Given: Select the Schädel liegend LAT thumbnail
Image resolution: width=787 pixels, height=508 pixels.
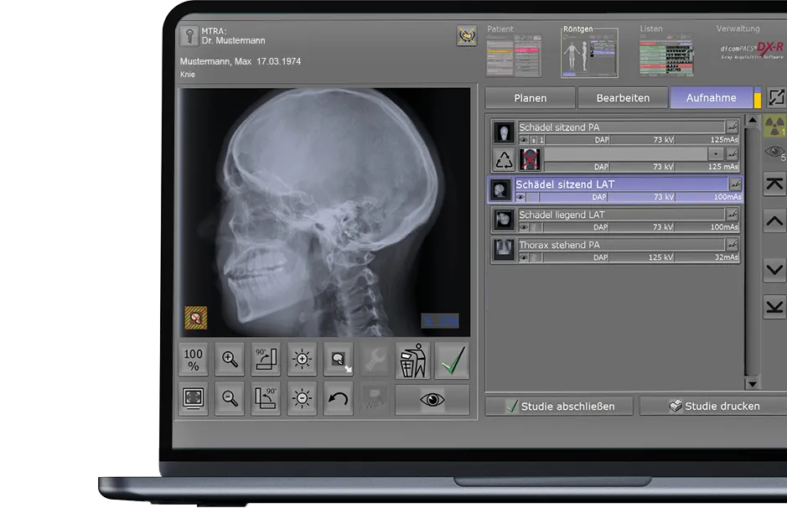Looking at the screenshot, I should pos(503,220).
